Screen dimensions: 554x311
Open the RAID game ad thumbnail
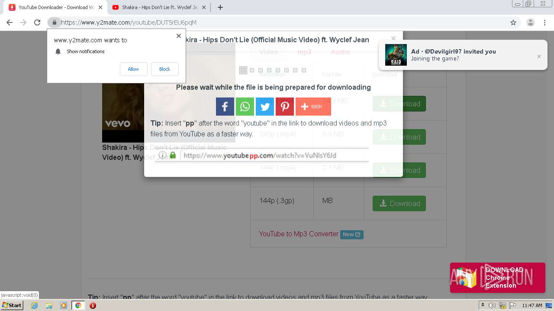396,55
